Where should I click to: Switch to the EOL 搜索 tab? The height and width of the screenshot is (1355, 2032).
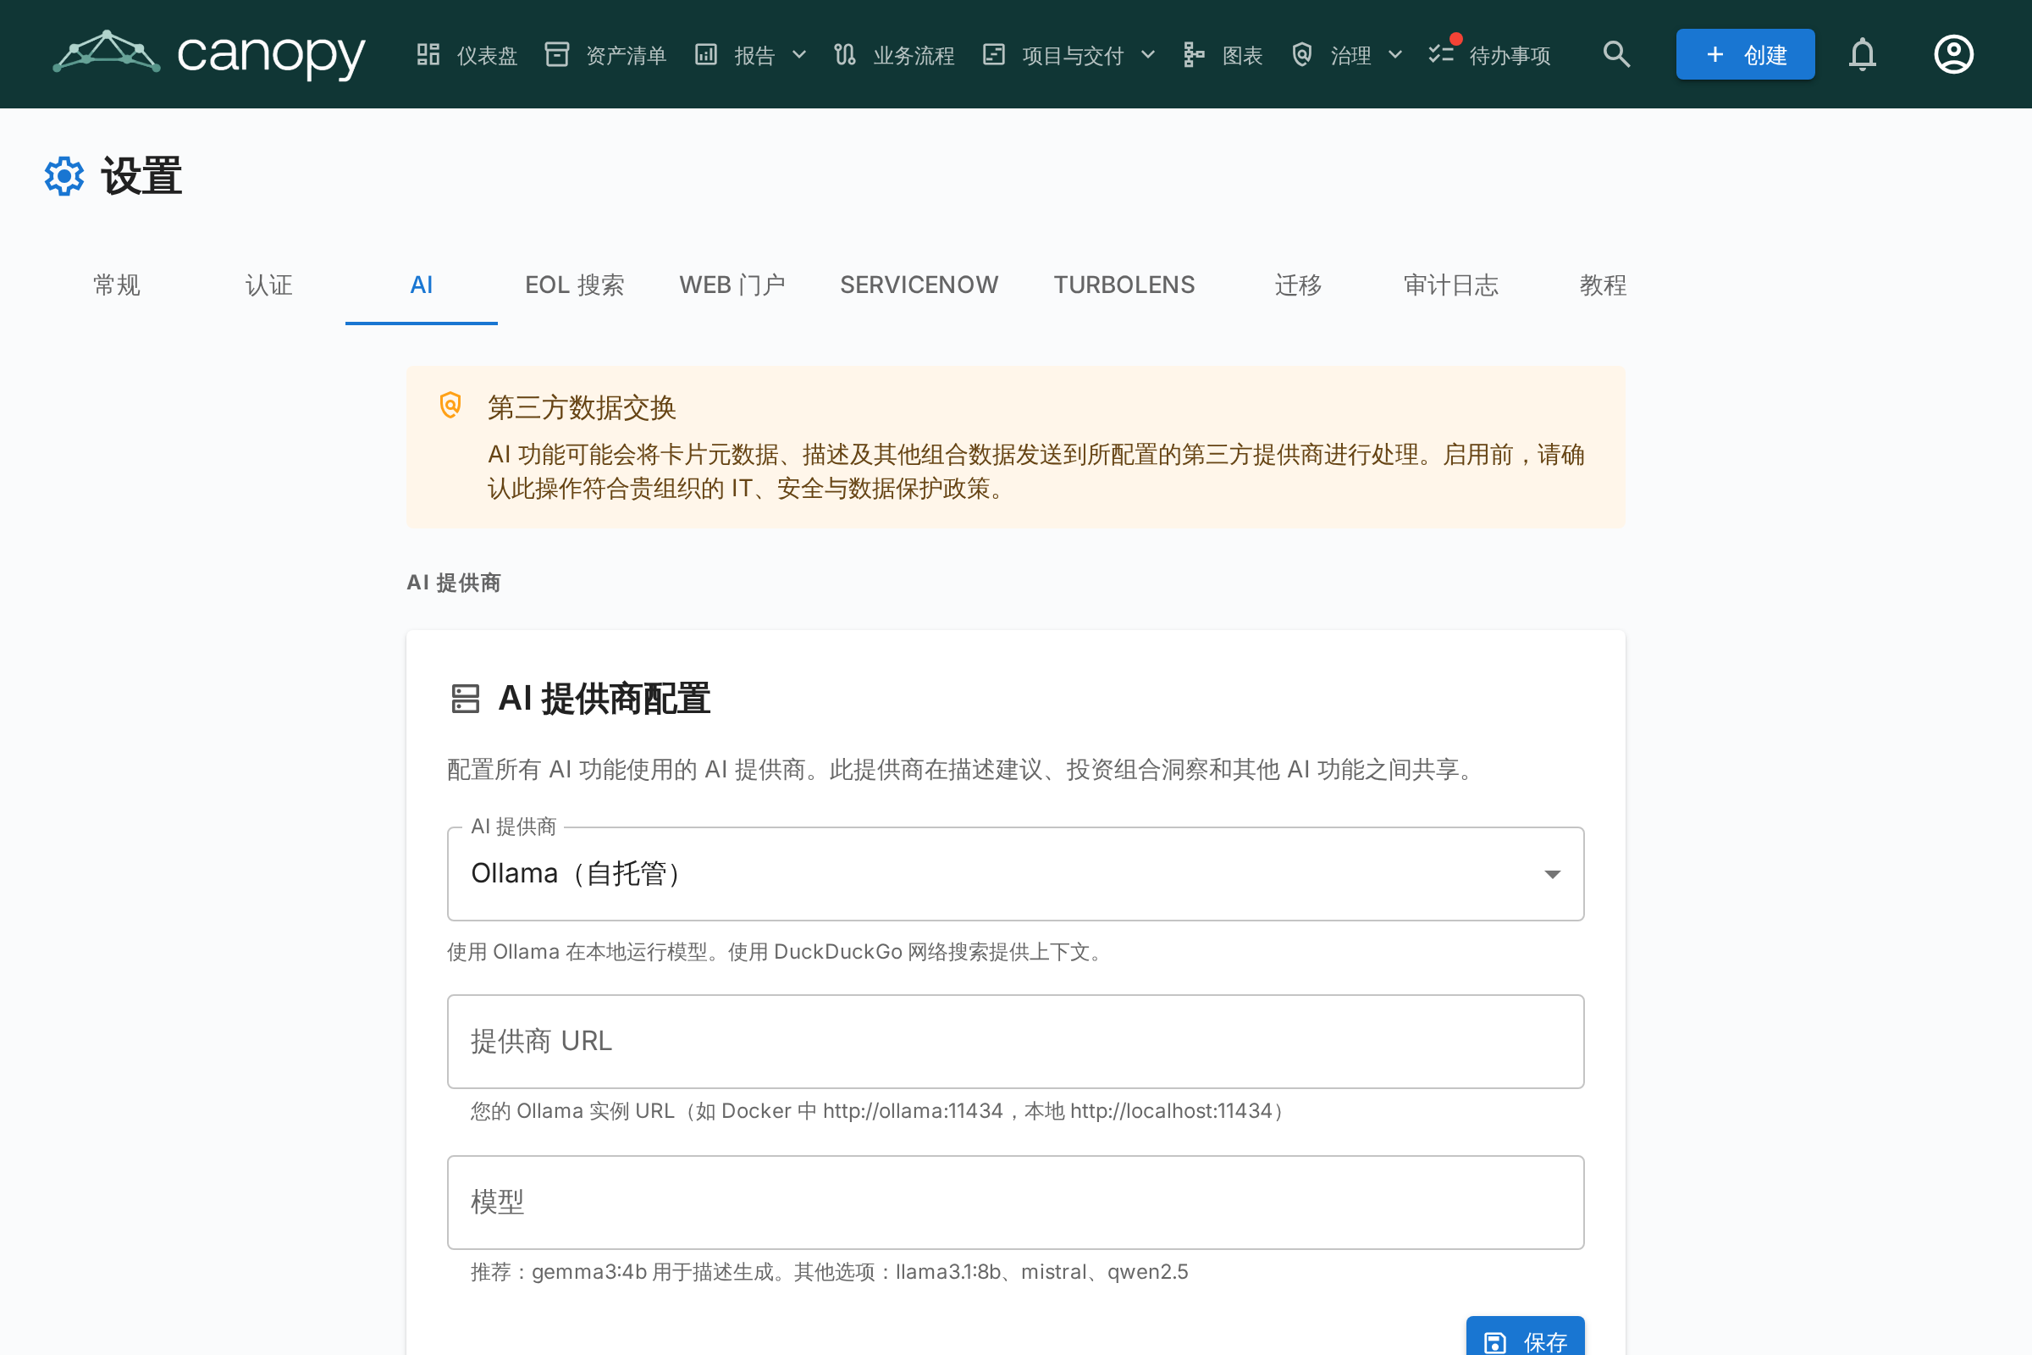575,285
